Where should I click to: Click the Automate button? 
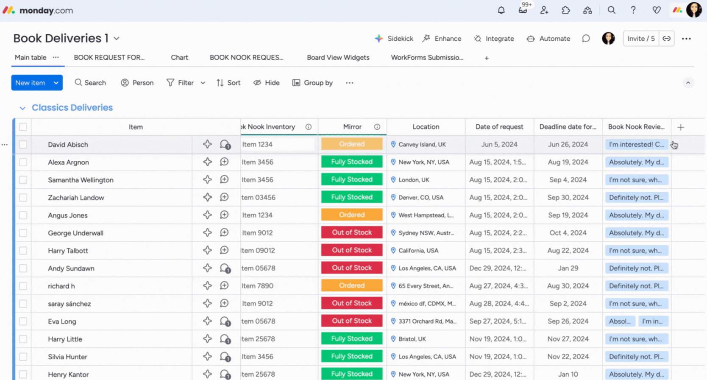[x=548, y=39]
